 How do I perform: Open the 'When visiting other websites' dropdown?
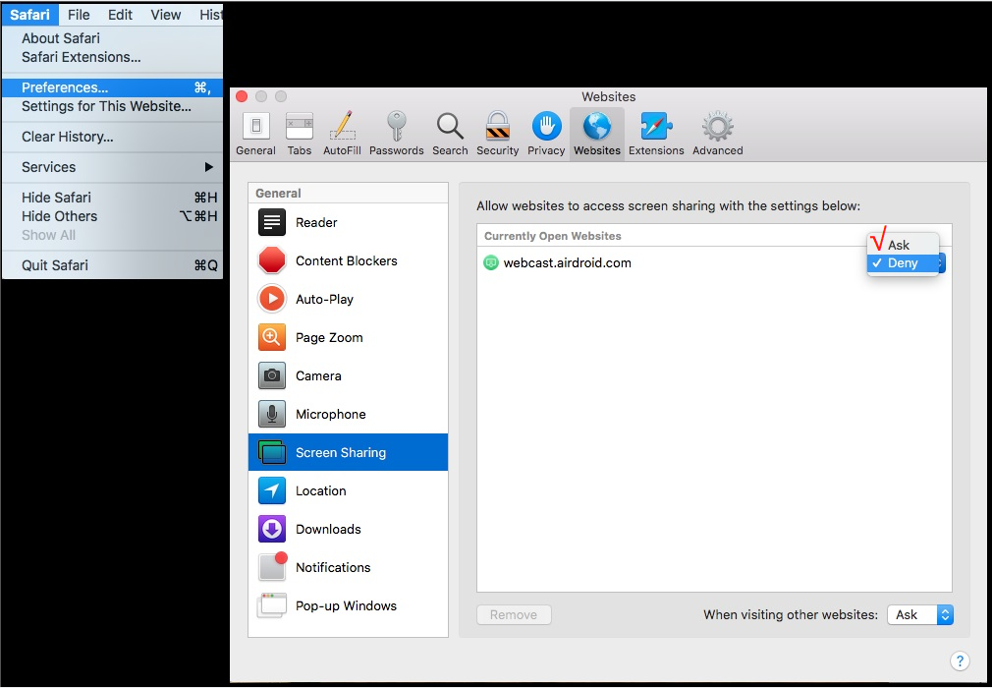click(x=920, y=614)
